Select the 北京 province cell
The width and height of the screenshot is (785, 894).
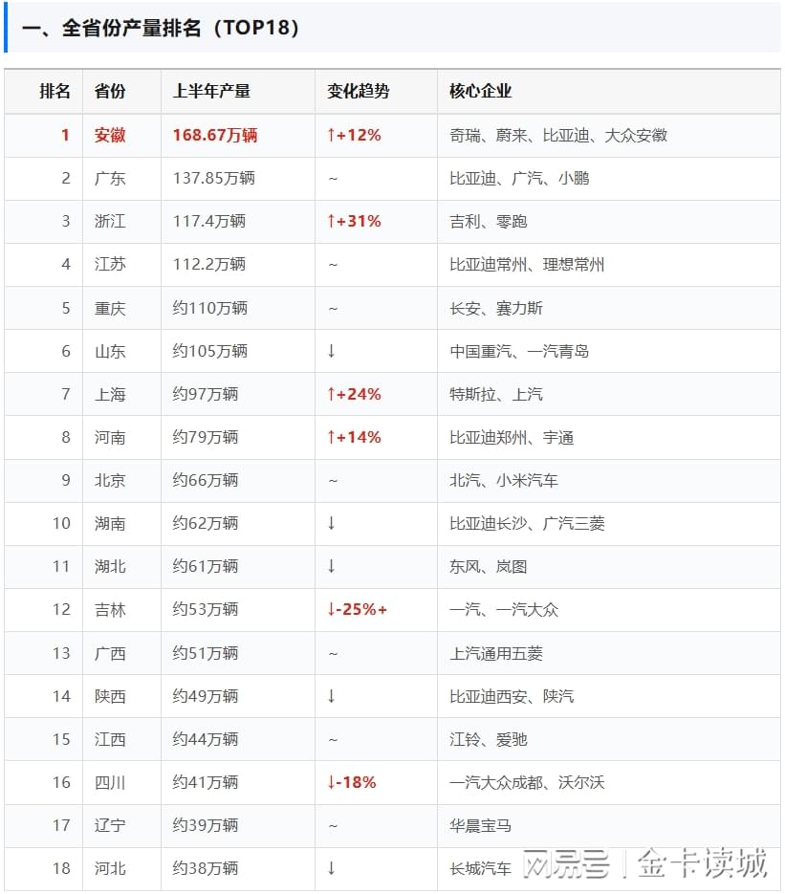[110, 481]
